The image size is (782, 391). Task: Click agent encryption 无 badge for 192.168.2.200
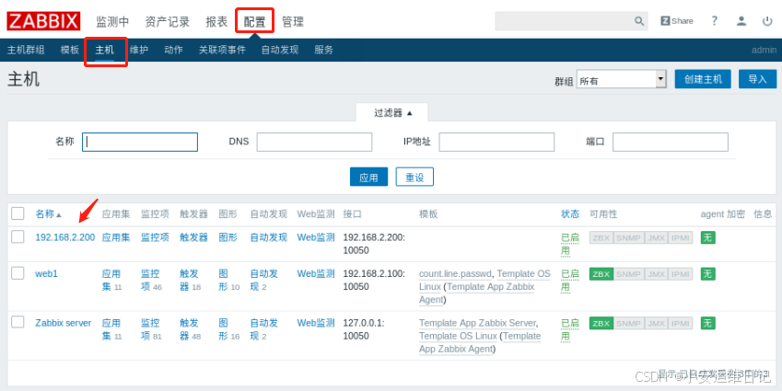(707, 237)
